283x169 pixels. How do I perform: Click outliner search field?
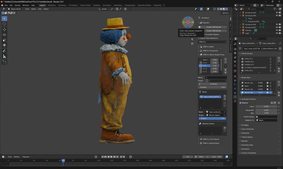[256, 9]
